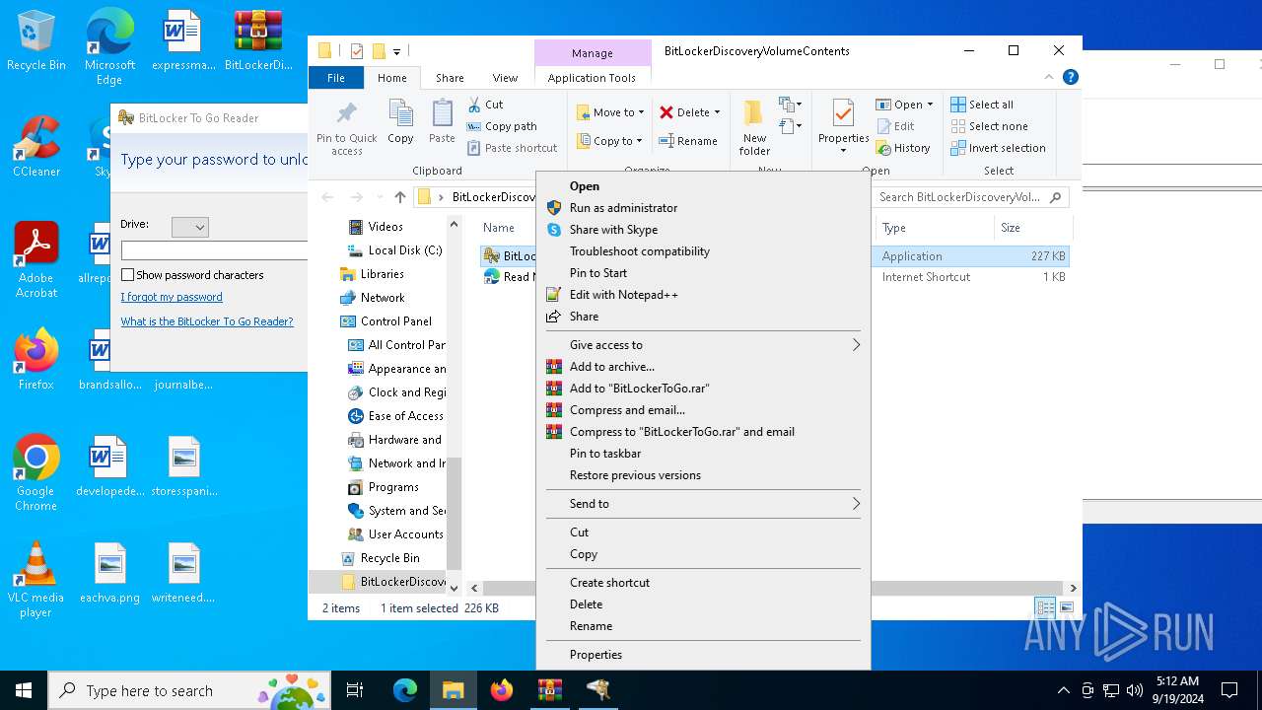Open Adobe Acrobat desktop shortcut
The image size is (1262, 710).
click(36, 260)
